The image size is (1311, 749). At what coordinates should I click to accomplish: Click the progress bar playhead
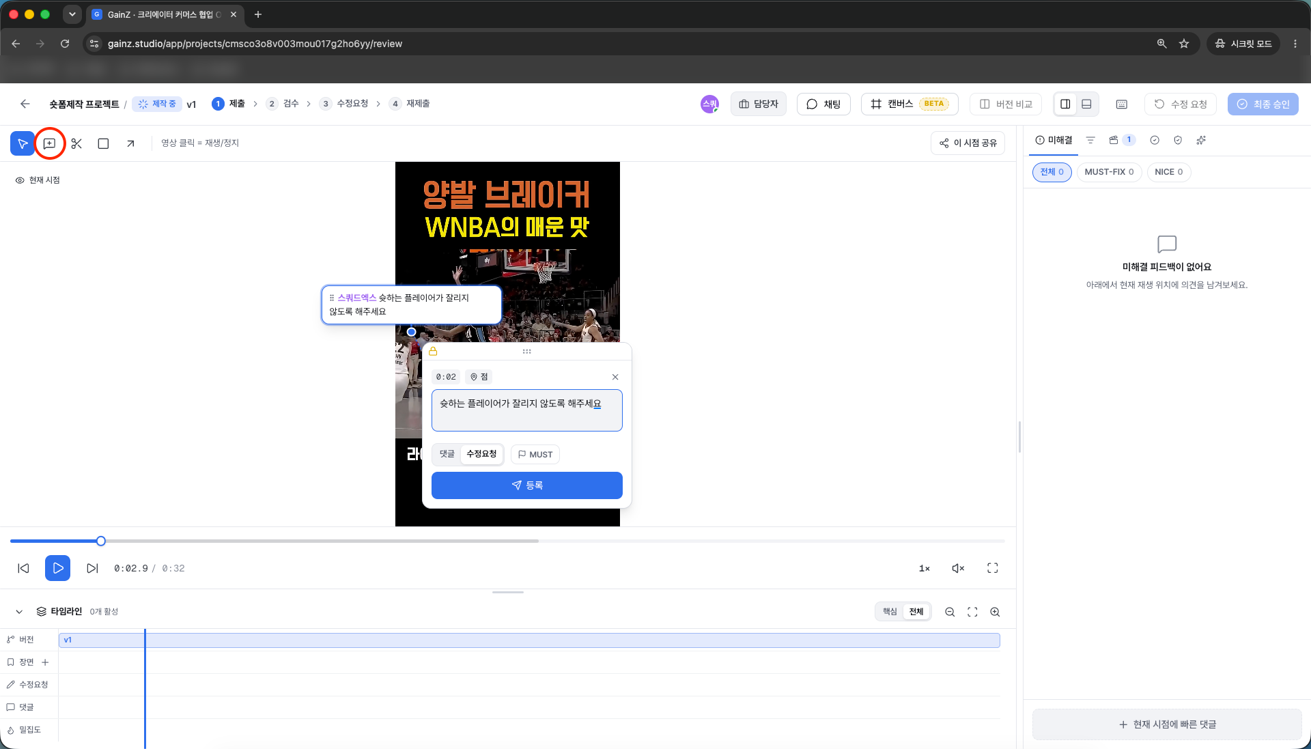[101, 541]
